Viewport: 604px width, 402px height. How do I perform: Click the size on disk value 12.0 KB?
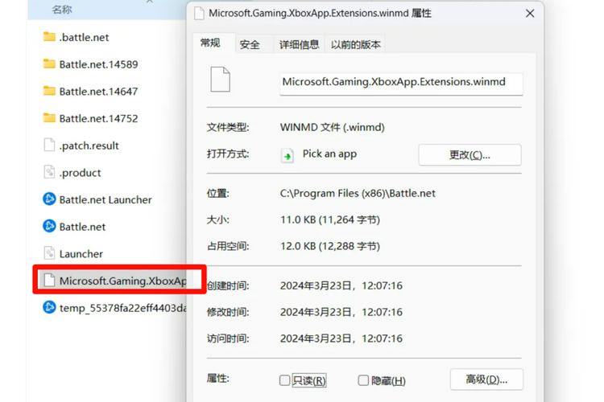pos(330,246)
